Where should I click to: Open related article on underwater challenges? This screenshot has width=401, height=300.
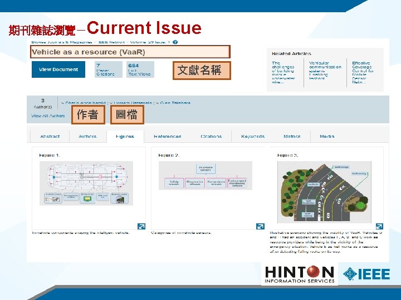pos(283,73)
